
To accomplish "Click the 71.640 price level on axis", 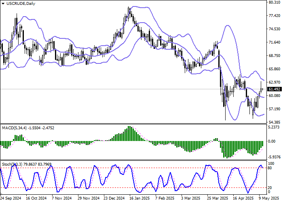I will point(275,42).
